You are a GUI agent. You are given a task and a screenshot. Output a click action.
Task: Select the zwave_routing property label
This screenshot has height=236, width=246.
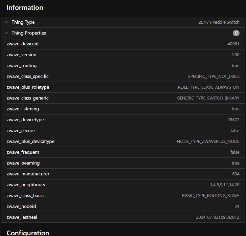22,66
